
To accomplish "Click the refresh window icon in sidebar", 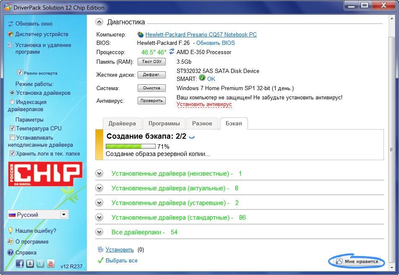I will (x=10, y=23).
